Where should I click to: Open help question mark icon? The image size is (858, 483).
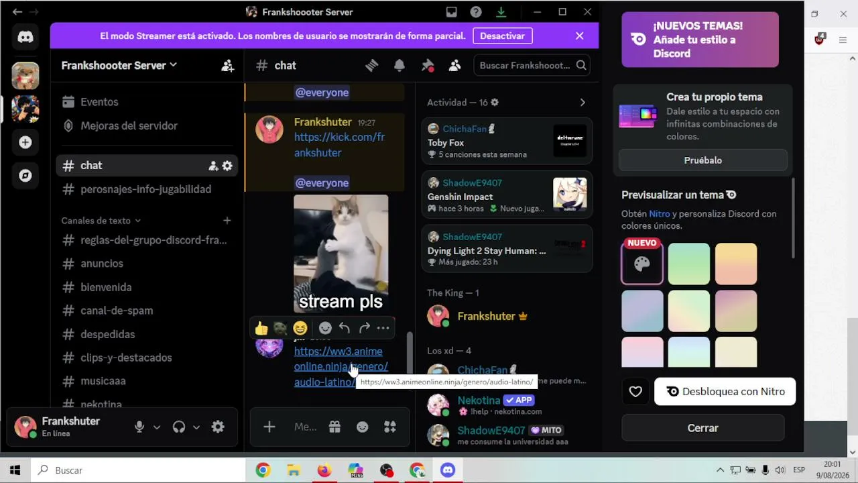[x=476, y=12]
